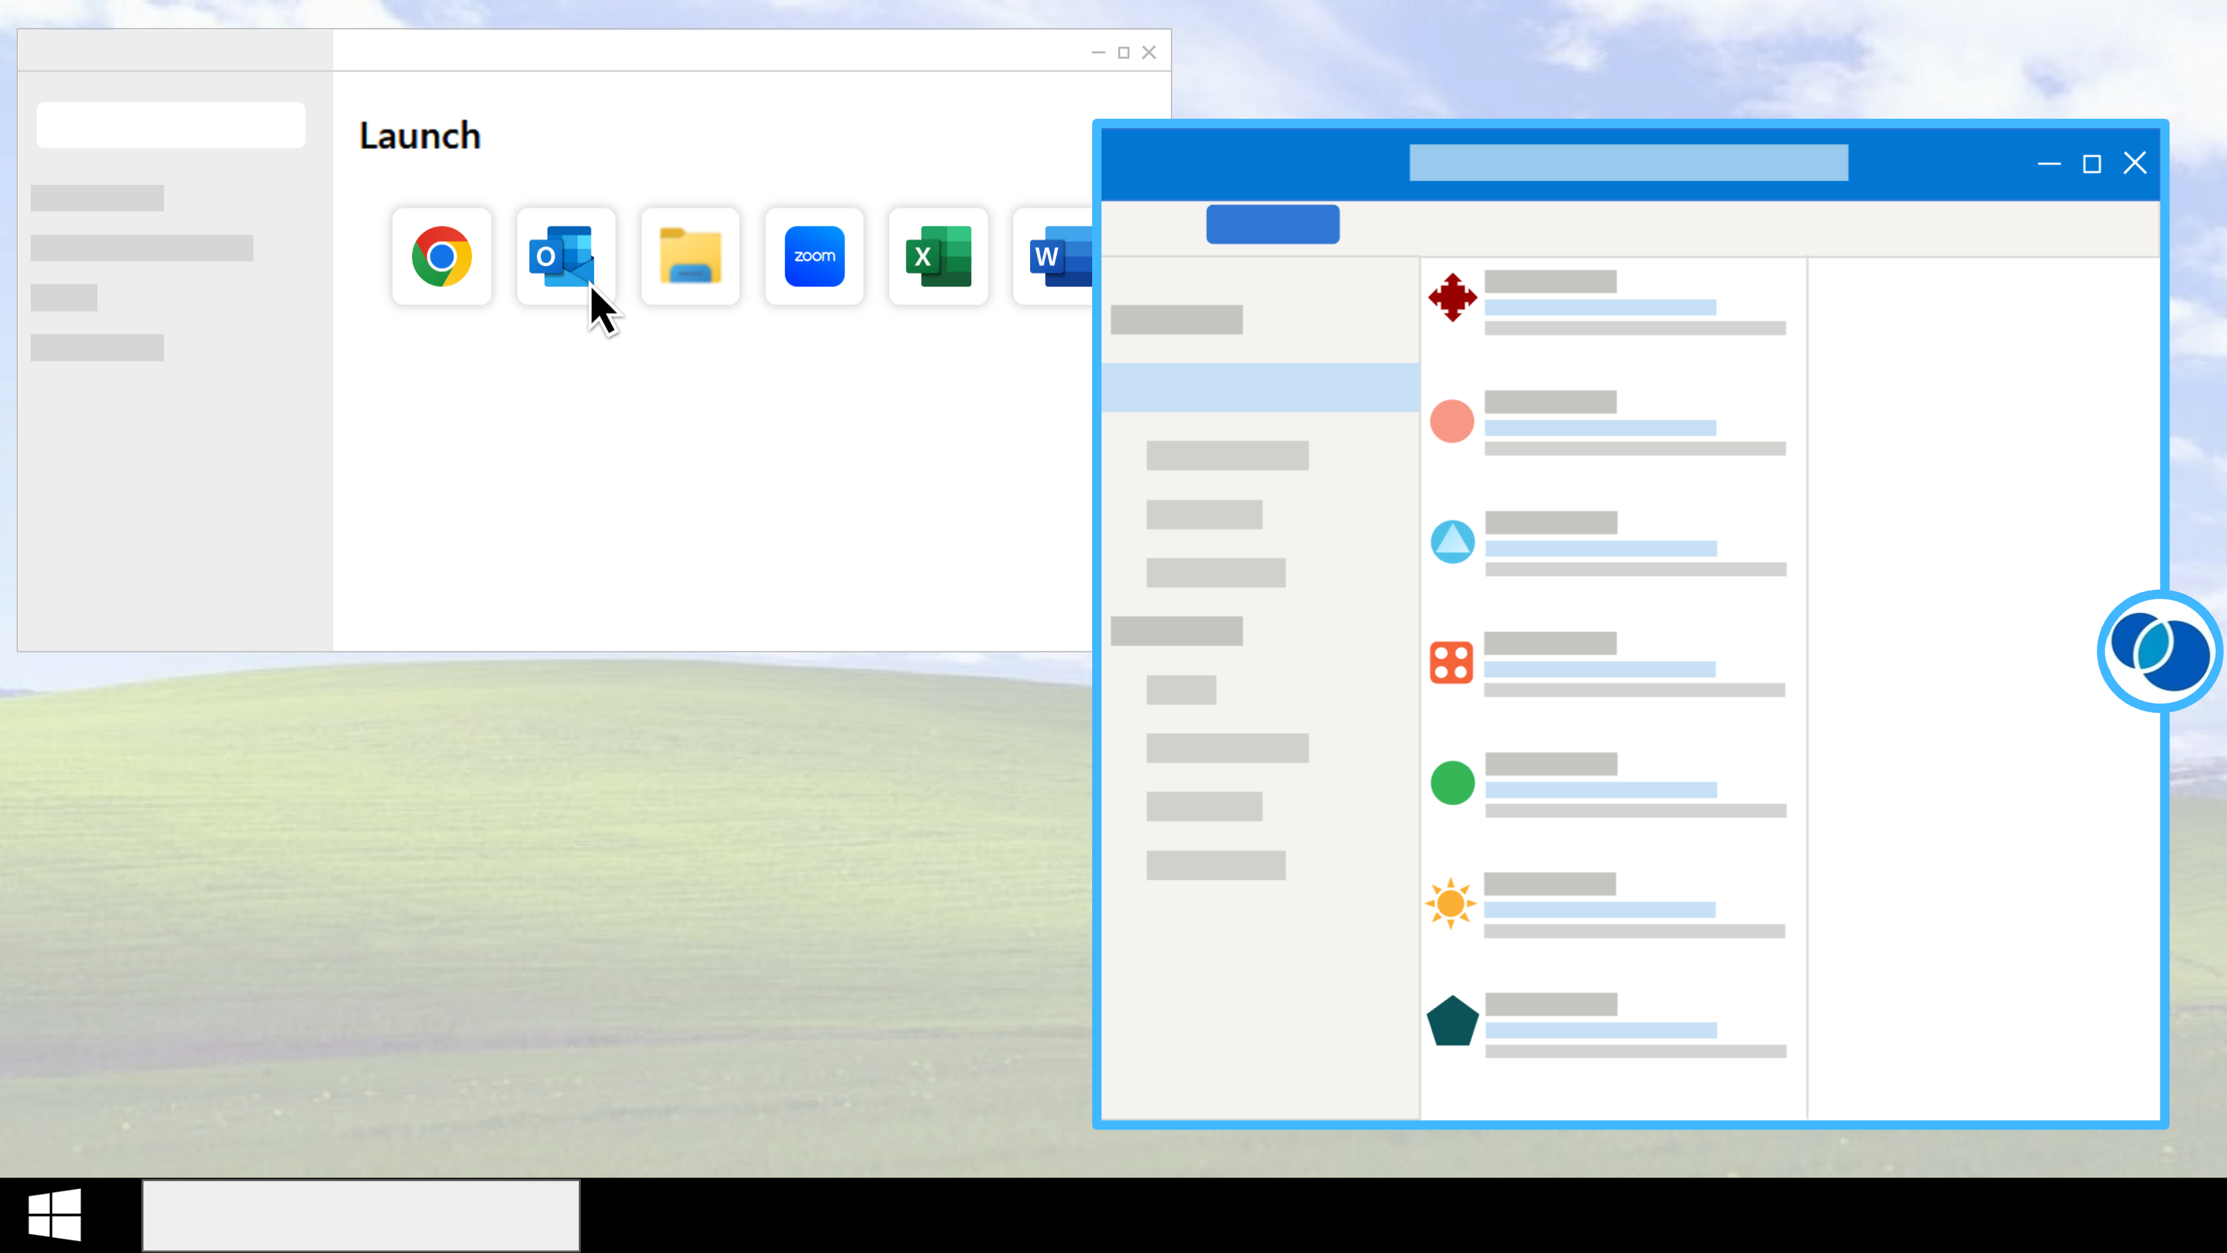Viewport: 2227px width, 1253px height.
Task: Open the Windows Start menu
Action: coord(55,1215)
